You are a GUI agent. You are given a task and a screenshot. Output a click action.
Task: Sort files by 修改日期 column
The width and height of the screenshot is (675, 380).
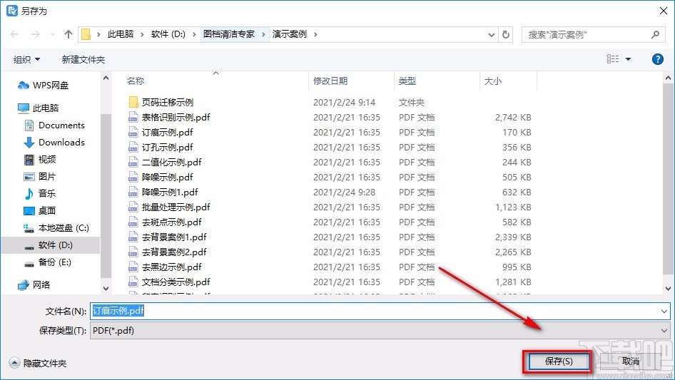330,81
